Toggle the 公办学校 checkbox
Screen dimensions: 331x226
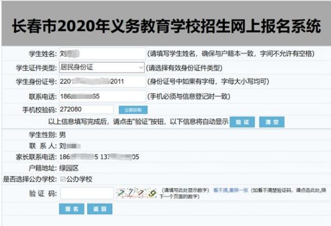(63, 179)
